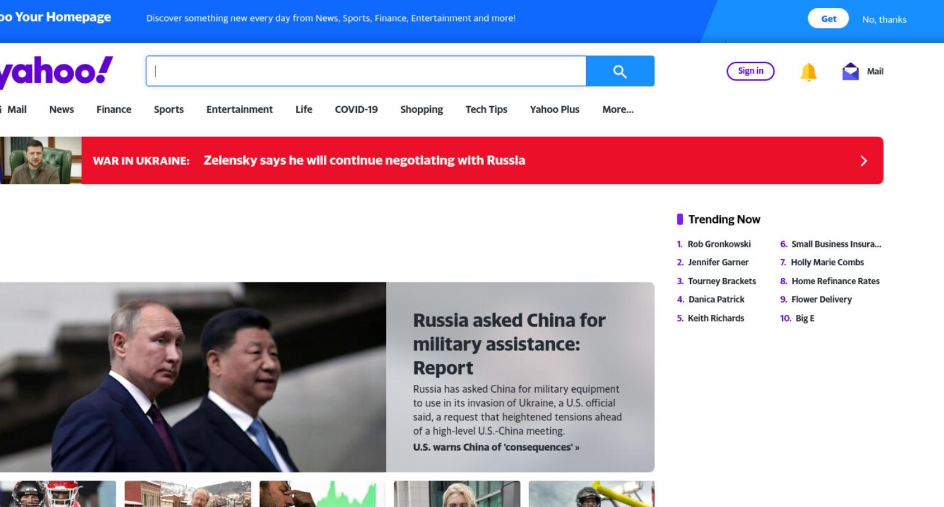Open the Finance section
The height and width of the screenshot is (507, 944).
click(114, 109)
